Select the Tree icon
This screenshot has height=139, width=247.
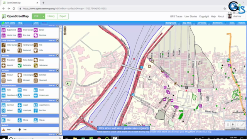pos(20,130)
